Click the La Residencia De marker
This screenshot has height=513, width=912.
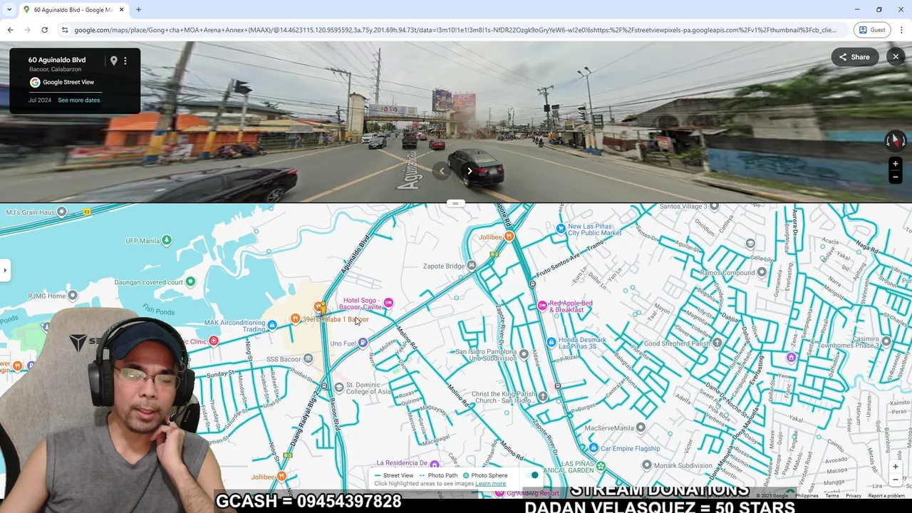[x=434, y=465]
